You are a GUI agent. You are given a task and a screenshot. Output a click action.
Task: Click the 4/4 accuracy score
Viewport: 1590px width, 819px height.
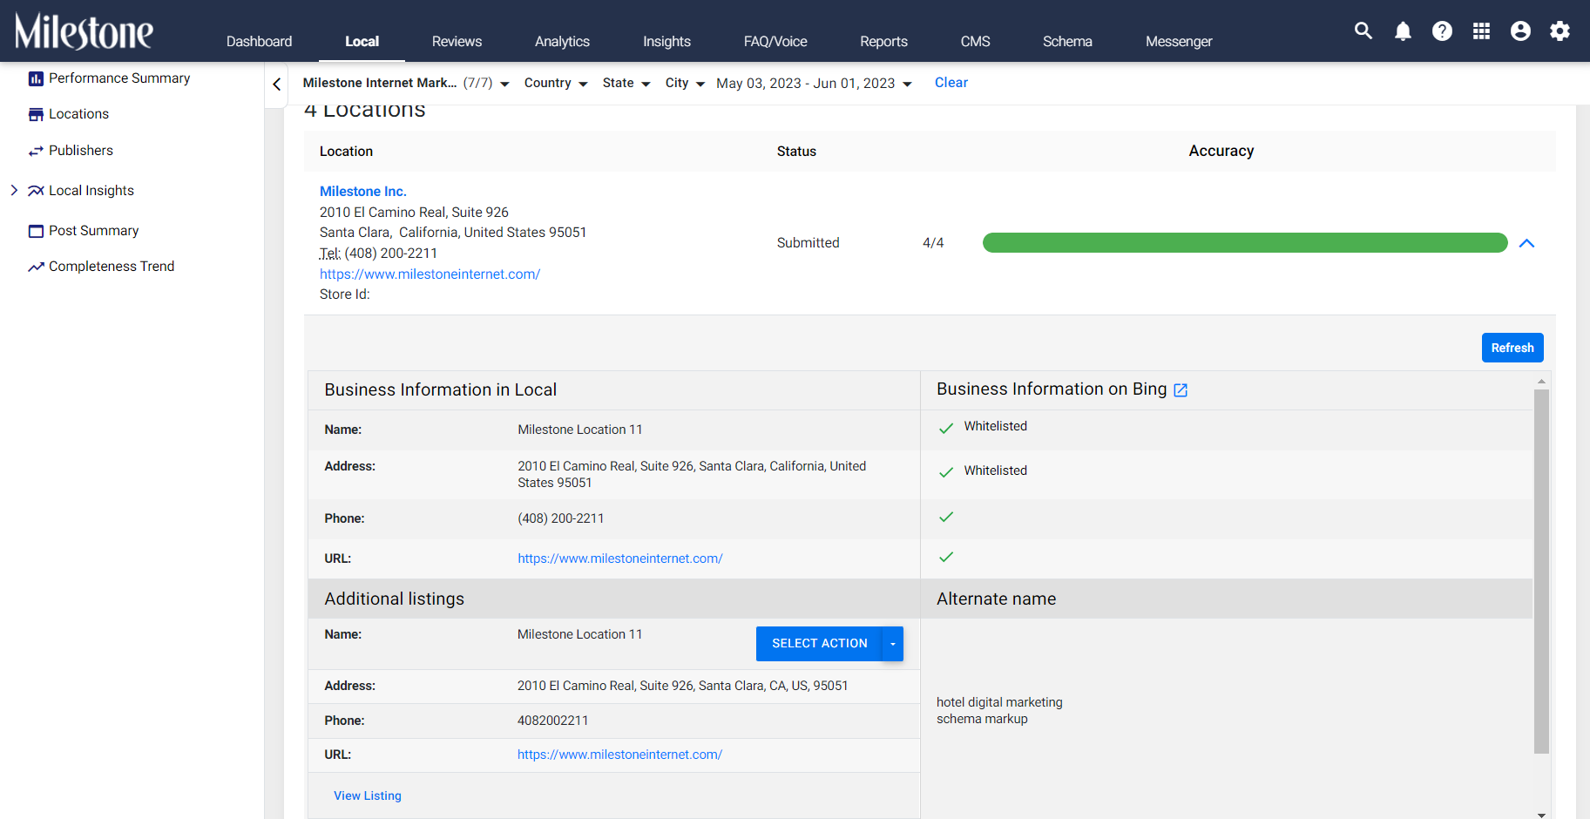coord(933,243)
